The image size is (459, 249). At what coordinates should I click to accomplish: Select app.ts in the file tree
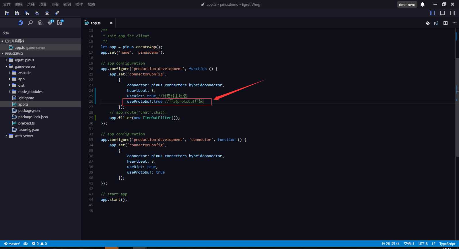(x=40, y=104)
